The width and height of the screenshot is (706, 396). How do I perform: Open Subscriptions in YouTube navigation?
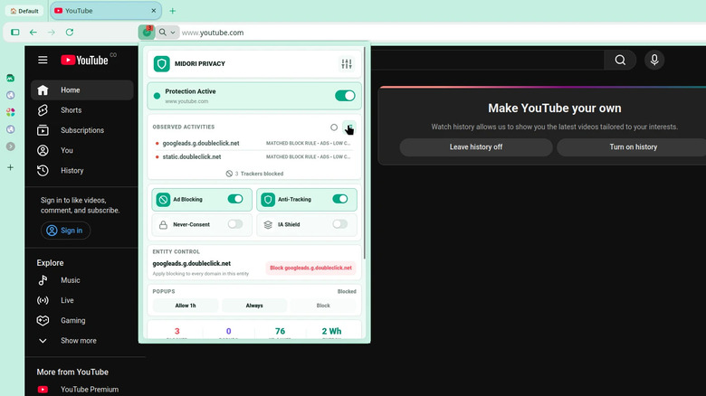(x=82, y=130)
